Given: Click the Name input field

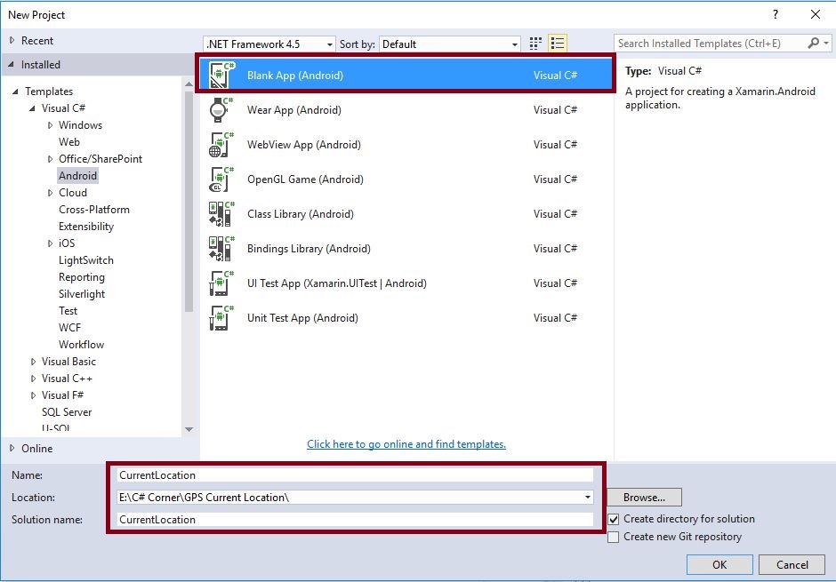Looking at the screenshot, I should point(355,475).
